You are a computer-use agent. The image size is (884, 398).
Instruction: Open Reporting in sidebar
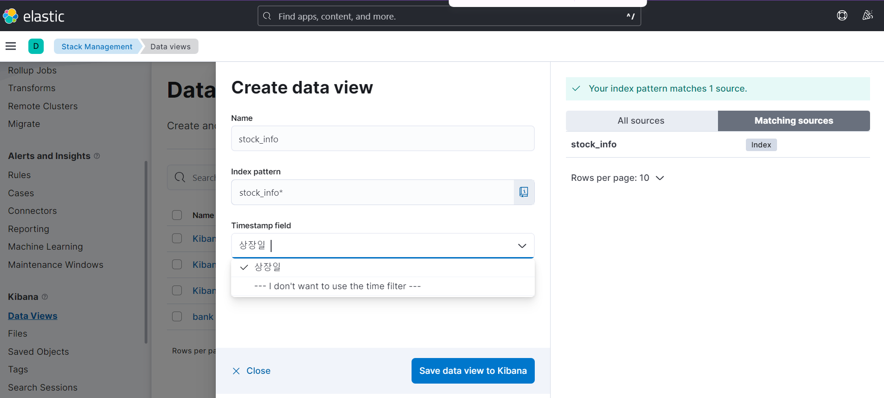click(28, 229)
